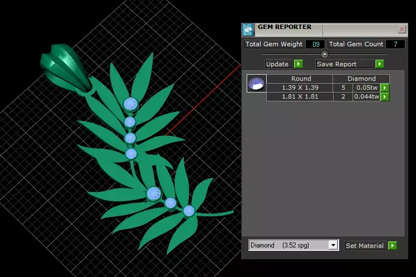
Task: Click the 1.81 X 1.81 size cell
Action: click(300, 96)
